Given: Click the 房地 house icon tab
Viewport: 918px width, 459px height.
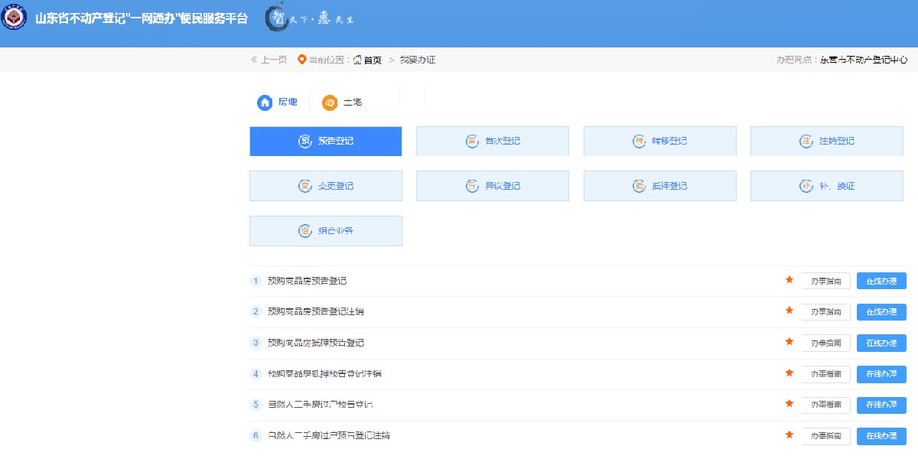Looking at the screenshot, I should point(278,103).
